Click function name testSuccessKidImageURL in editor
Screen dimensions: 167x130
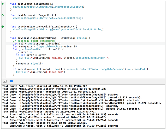(x=34, y=15)
